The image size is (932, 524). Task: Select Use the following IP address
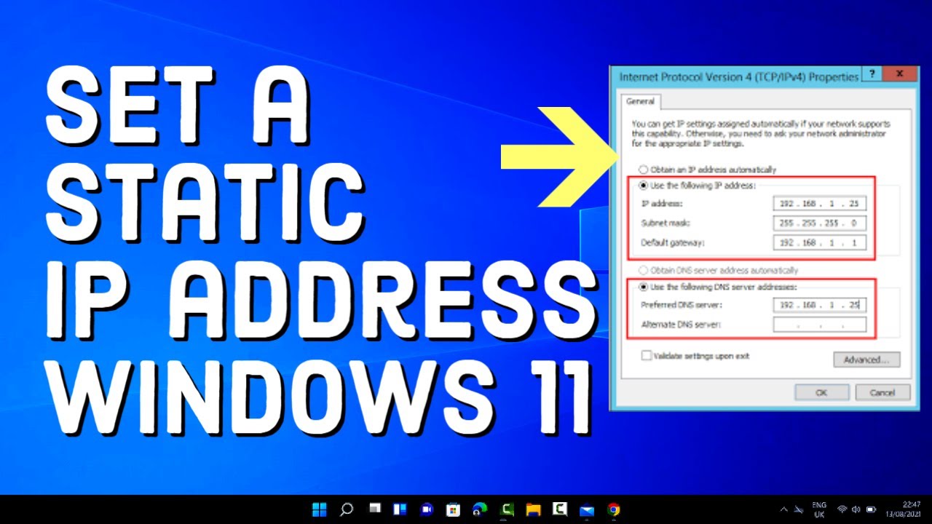698,186
